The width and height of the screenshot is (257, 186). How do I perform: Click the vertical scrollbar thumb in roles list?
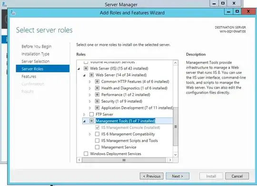[x=175, y=127]
